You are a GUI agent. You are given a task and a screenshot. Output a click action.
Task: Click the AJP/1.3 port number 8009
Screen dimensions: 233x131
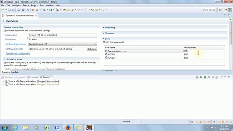click(x=186, y=58)
